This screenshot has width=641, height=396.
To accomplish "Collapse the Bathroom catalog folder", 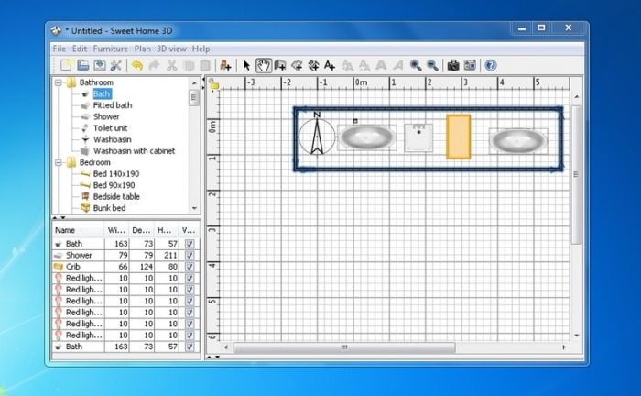I will coord(59,82).
